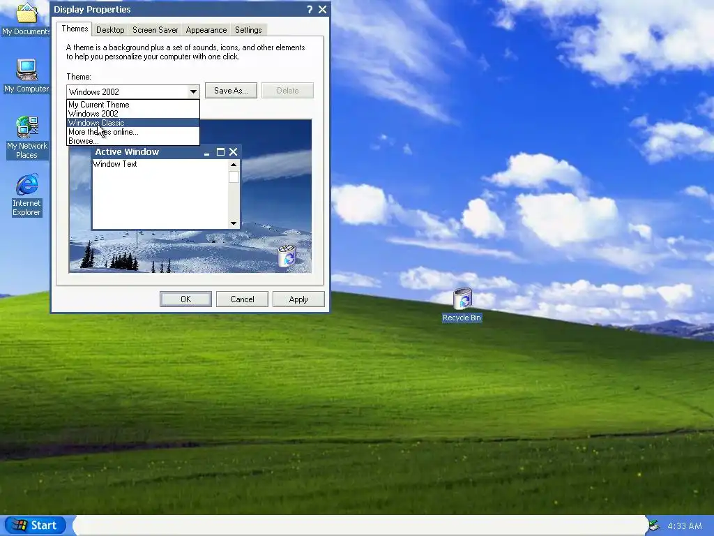Click the Start button
Viewport: 714px width, 536px height.
tap(33, 525)
